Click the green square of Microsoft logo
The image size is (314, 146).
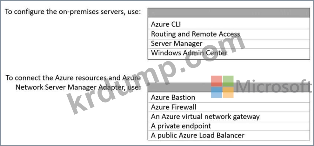pyautogui.click(x=228, y=81)
